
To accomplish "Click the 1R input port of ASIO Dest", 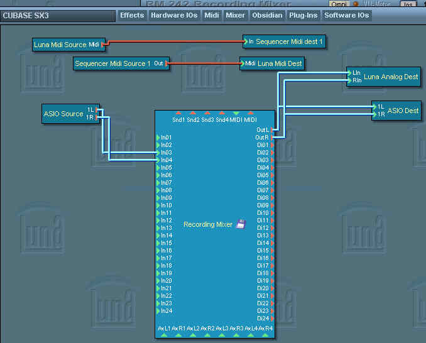I will click(374, 114).
